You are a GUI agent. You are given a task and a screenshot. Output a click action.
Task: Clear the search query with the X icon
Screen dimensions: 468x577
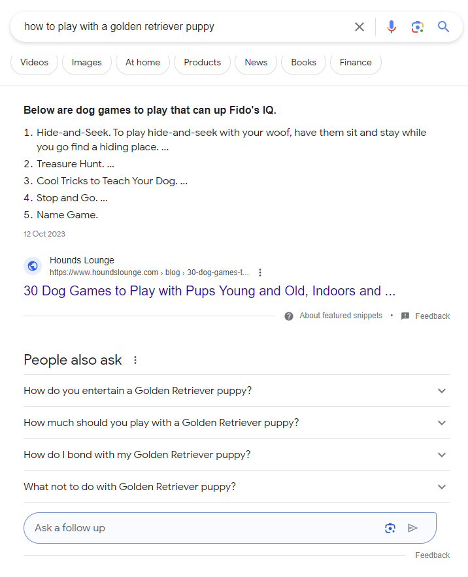(x=359, y=27)
